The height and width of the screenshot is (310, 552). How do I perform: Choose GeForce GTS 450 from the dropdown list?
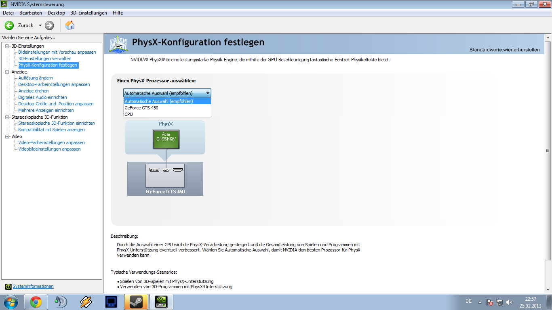pos(167,108)
